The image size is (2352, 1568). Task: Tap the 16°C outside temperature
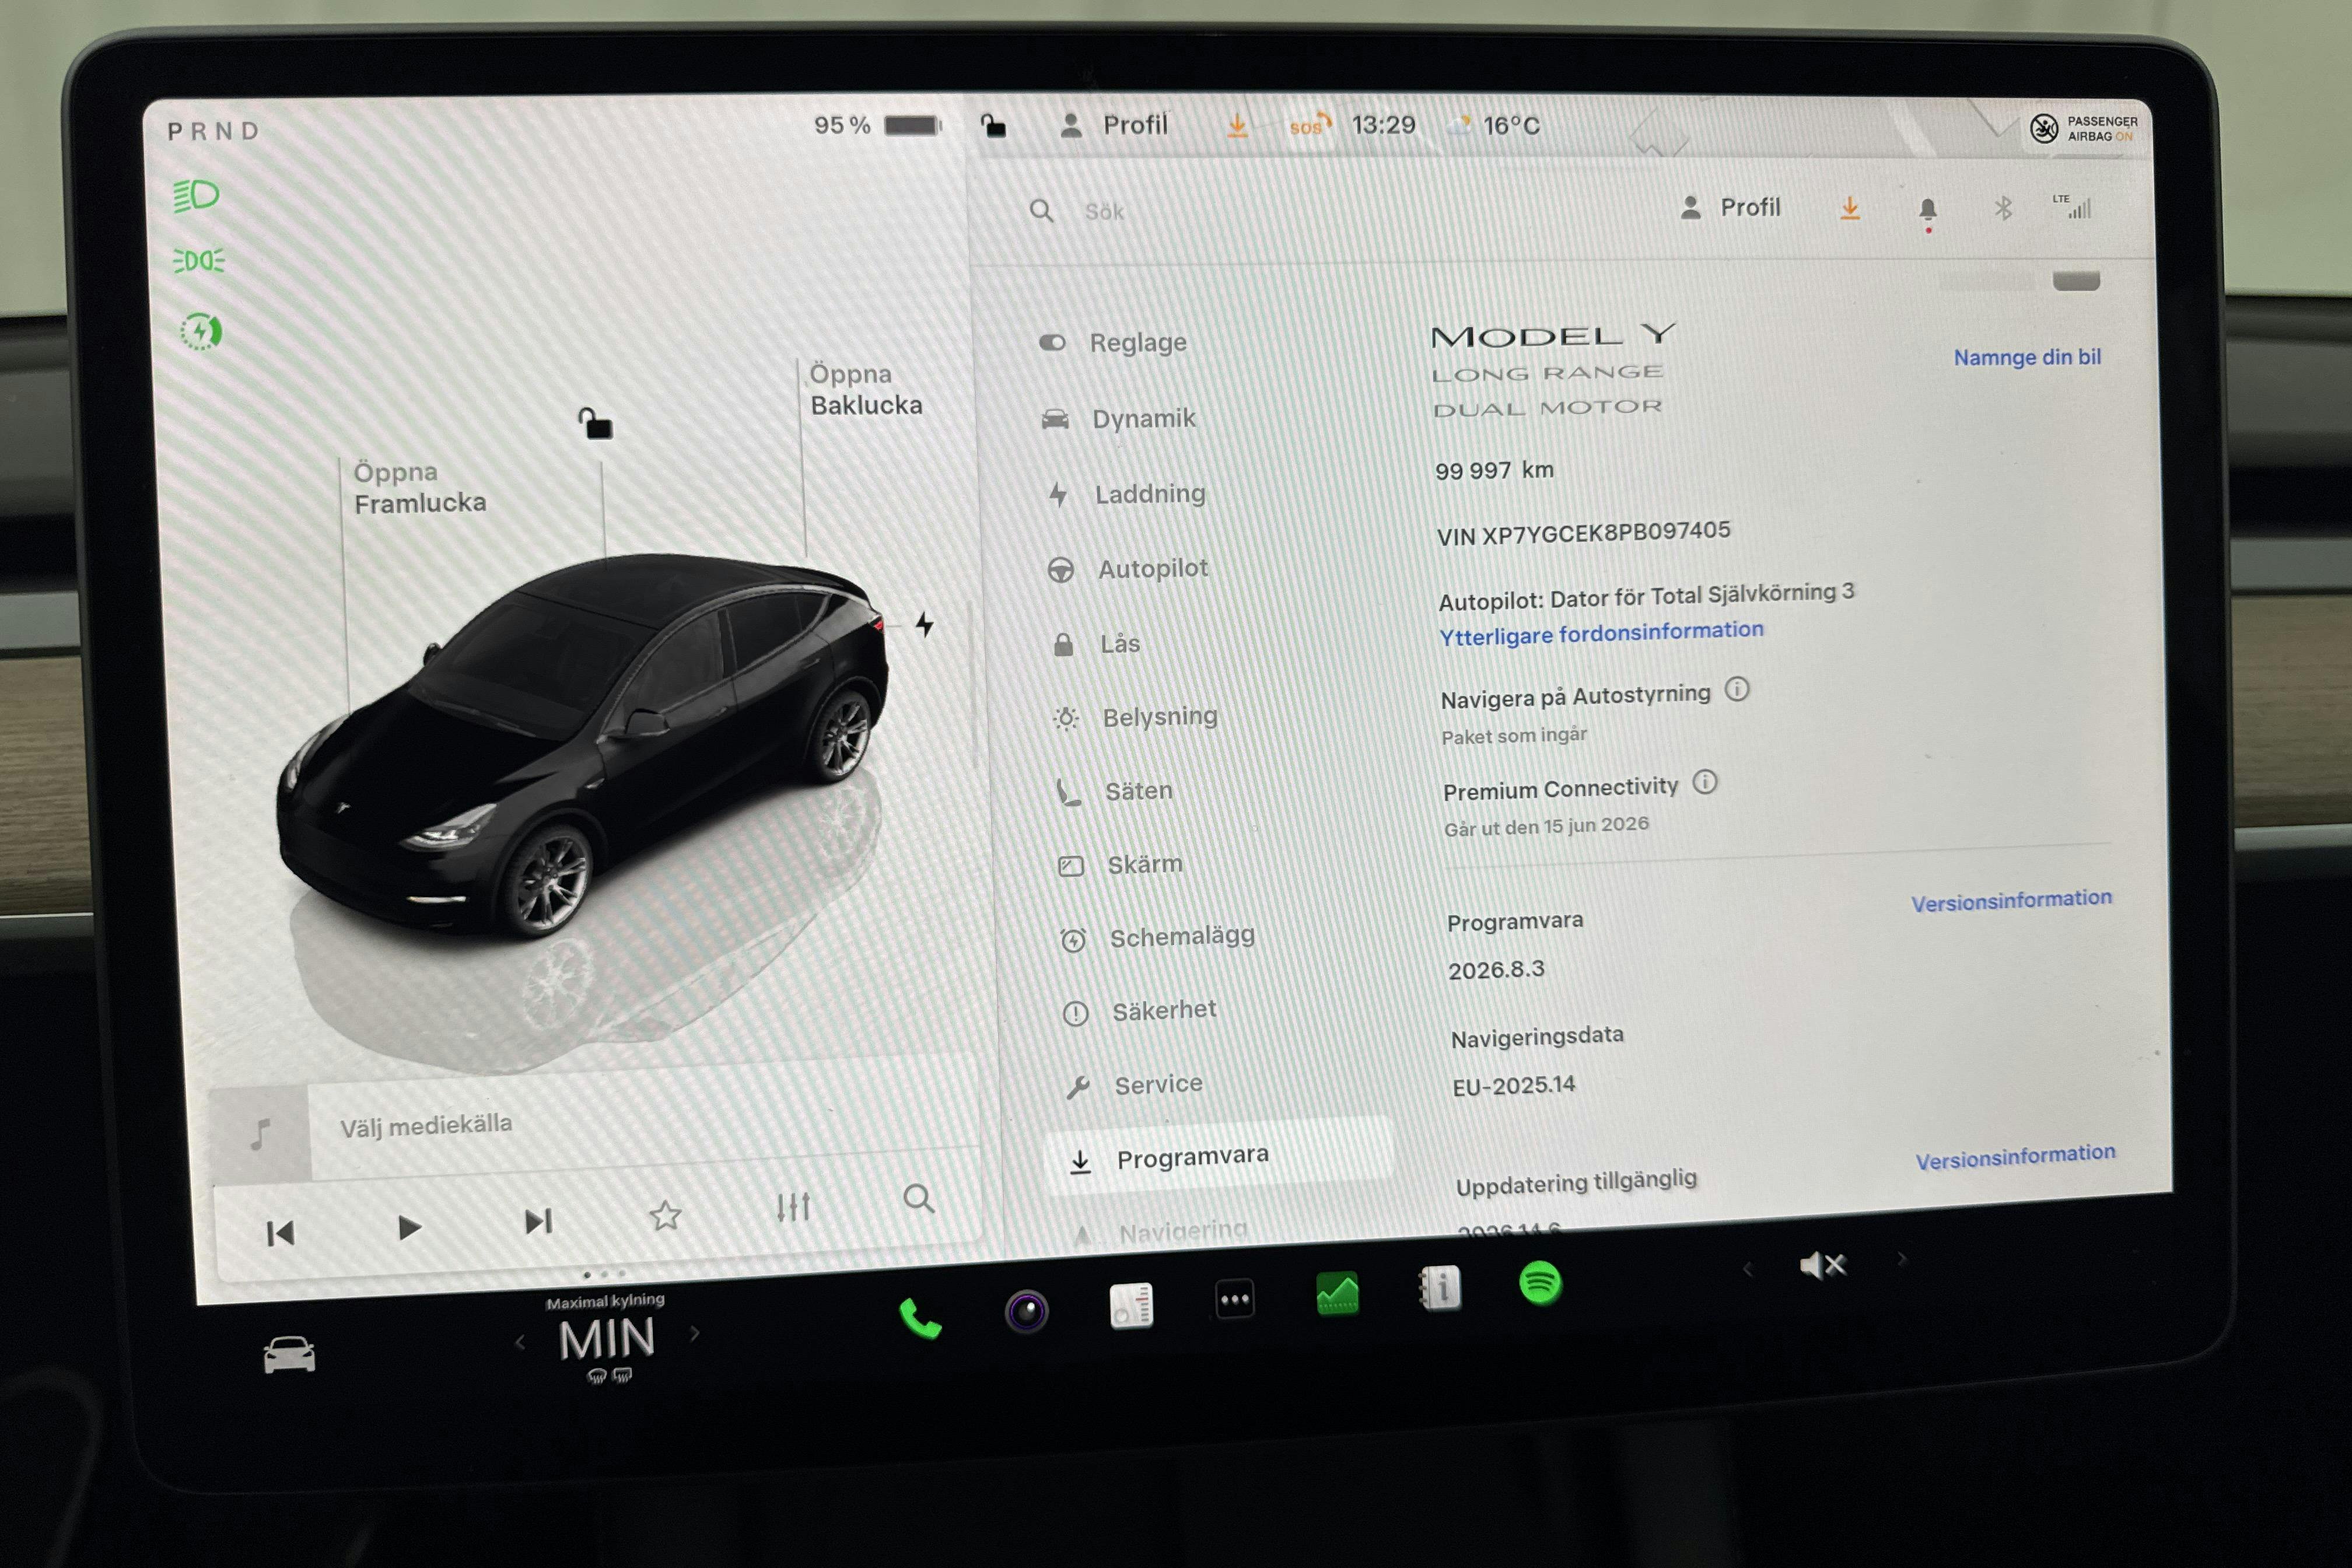(x=1511, y=125)
